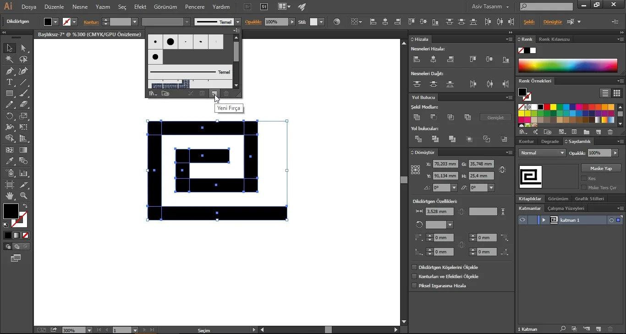
Task: Open the rotation angle dropdown in Dönüştür
Action: tap(454, 188)
